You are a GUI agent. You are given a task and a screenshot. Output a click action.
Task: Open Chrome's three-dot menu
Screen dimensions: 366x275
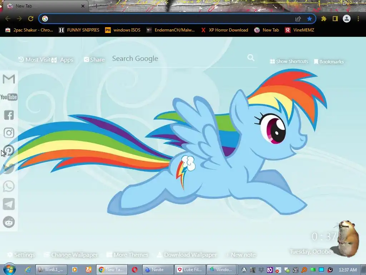click(358, 19)
